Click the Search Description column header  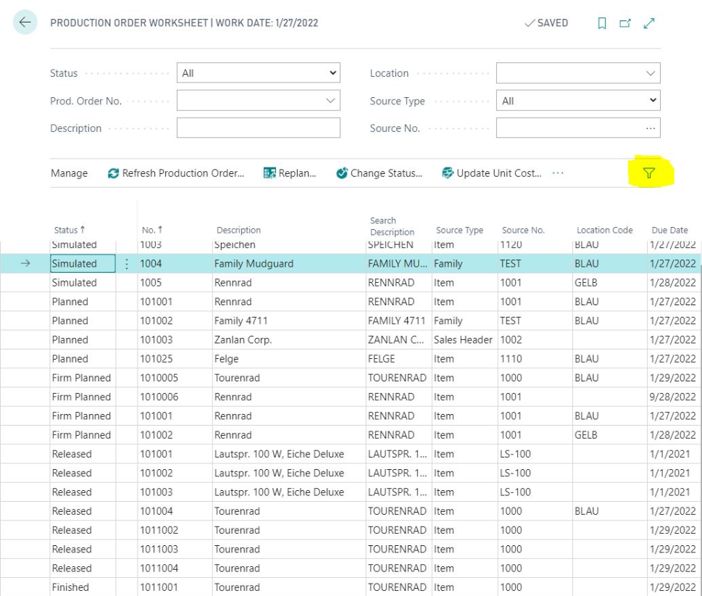(392, 226)
